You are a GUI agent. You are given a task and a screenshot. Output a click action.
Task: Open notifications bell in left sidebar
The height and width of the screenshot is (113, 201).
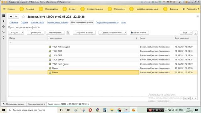[x=3, y=37]
